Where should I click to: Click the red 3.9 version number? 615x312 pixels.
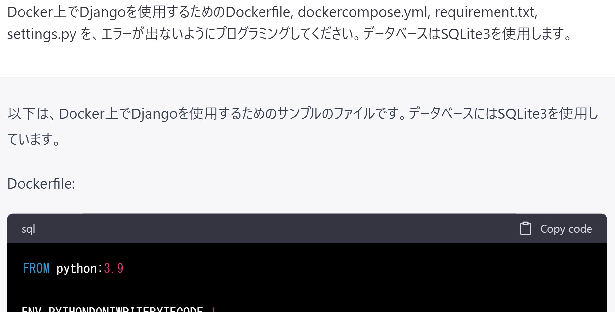click(x=114, y=268)
